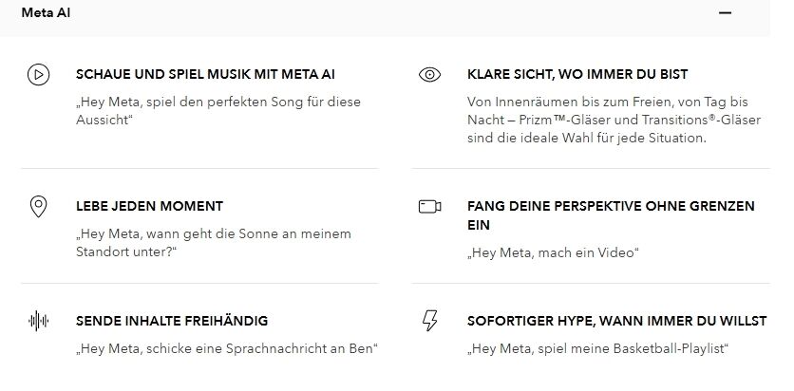Click the Prizm and Transitions lenses description
The height and width of the screenshot is (391, 794).
[600, 120]
